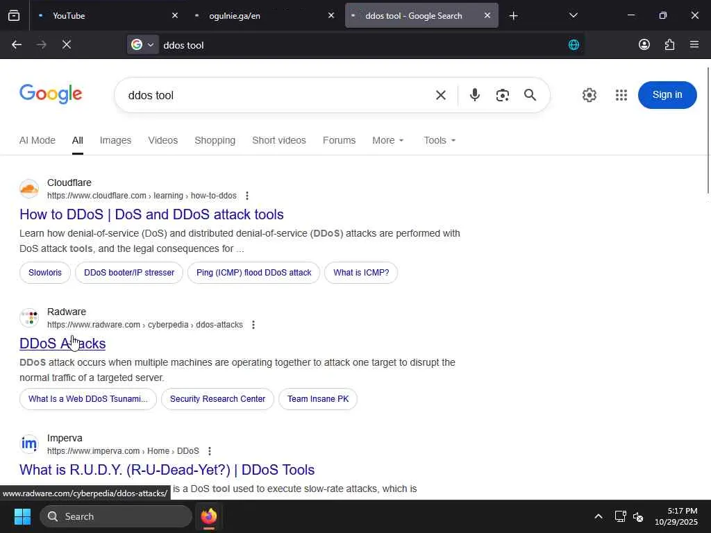Click the Team Insane PK chip

318,399
